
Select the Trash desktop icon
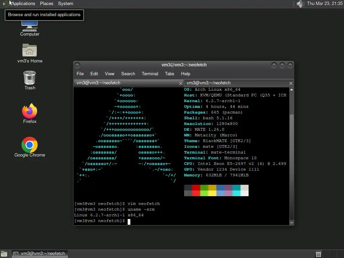(30, 81)
